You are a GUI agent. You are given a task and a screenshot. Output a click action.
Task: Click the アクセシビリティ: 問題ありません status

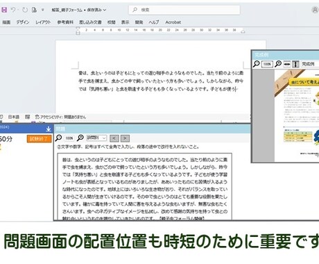click(x=60, y=117)
